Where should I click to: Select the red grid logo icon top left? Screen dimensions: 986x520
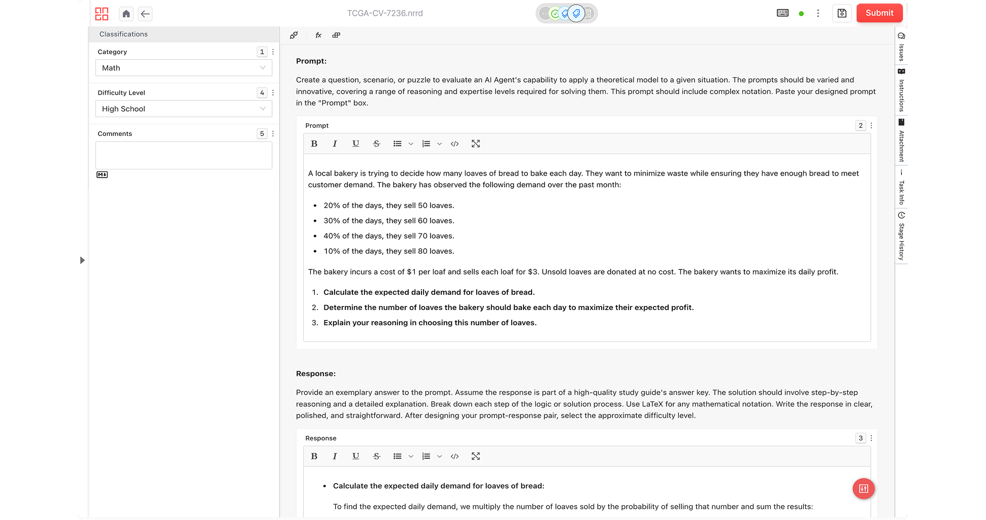tap(102, 14)
